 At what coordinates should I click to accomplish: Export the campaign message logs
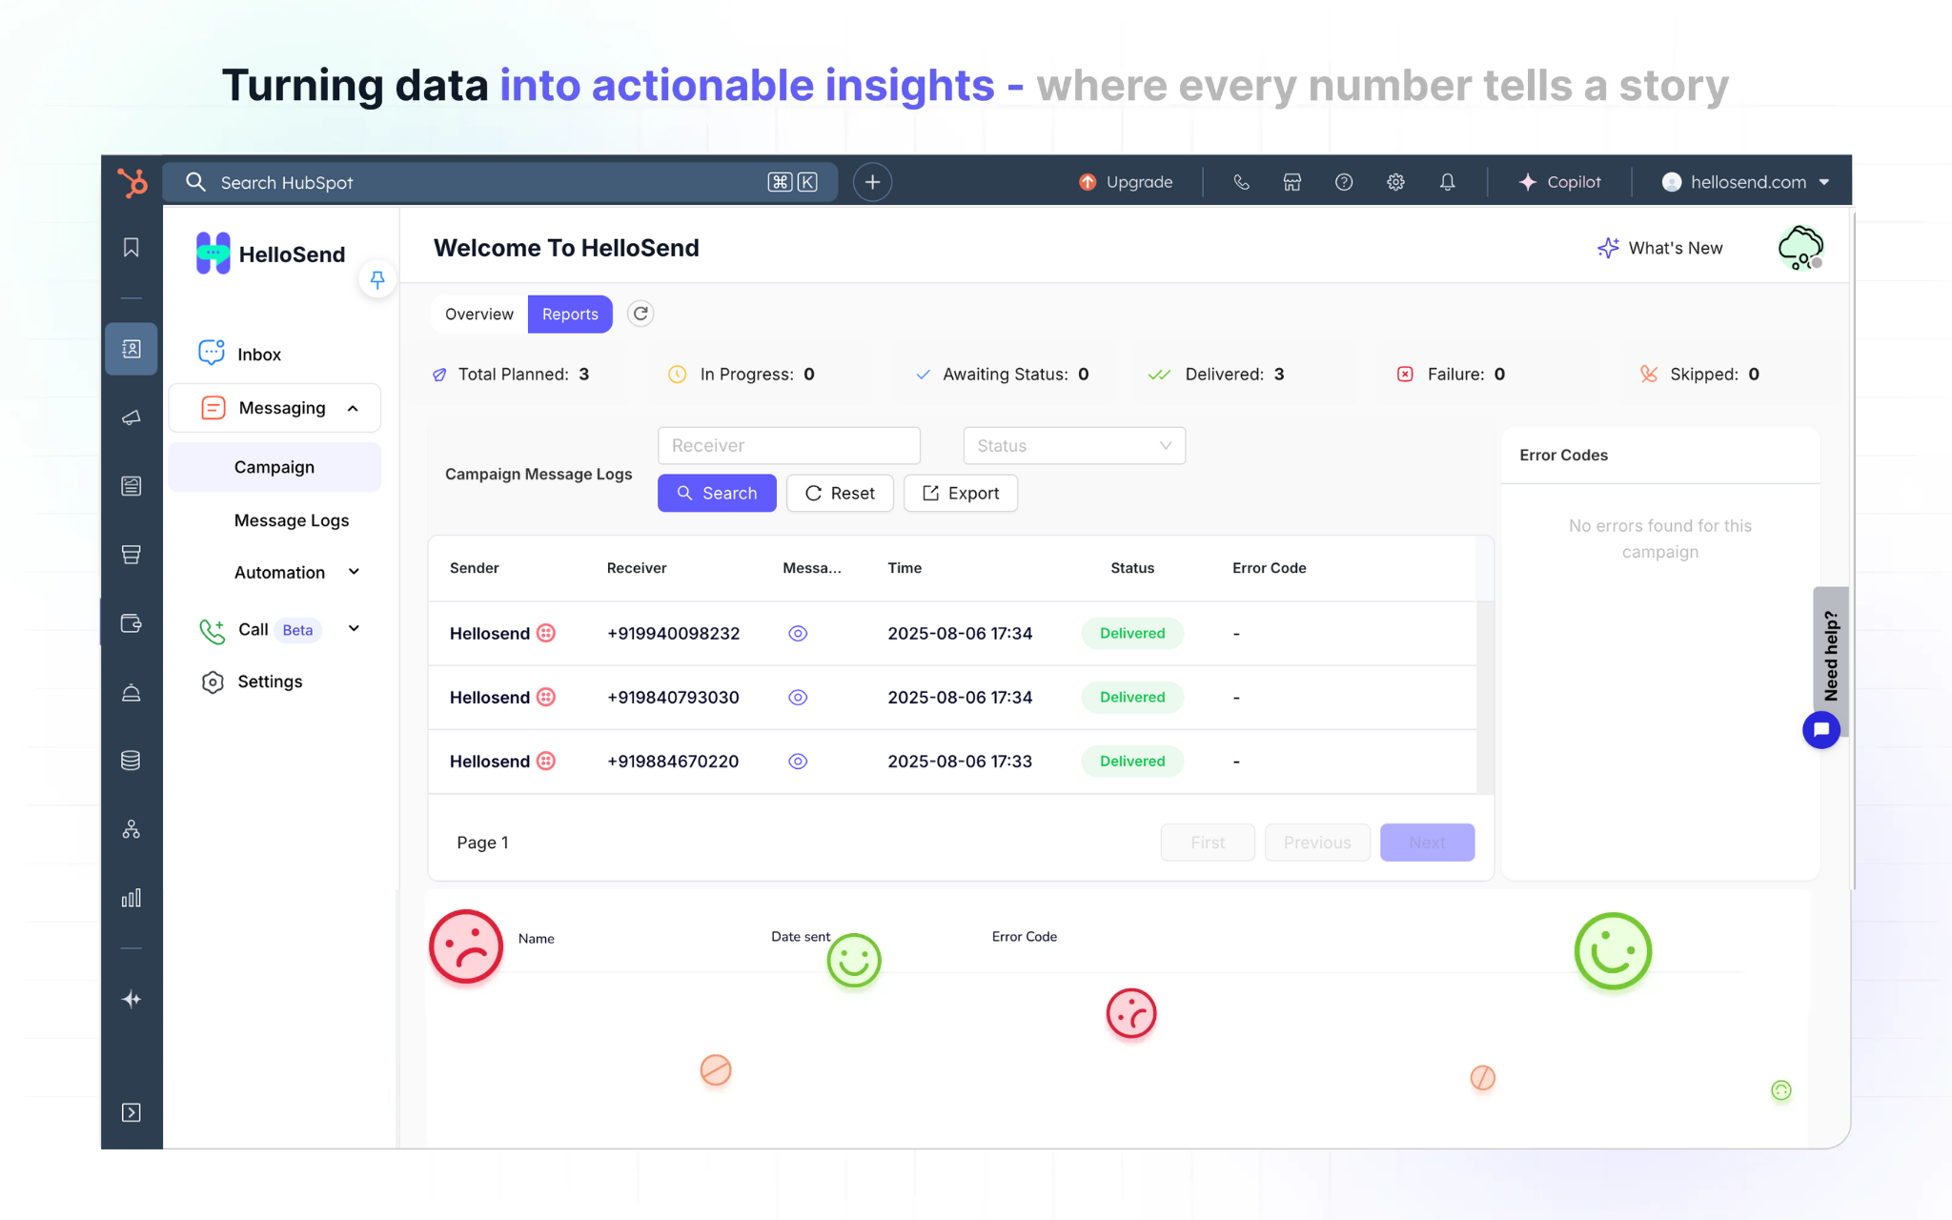click(x=961, y=493)
